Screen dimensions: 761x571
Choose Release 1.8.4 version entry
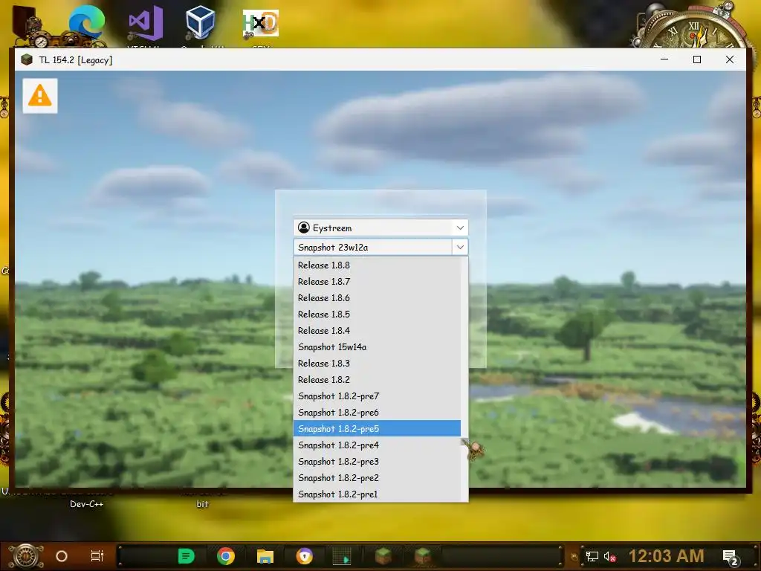click(x=377, y=331)
